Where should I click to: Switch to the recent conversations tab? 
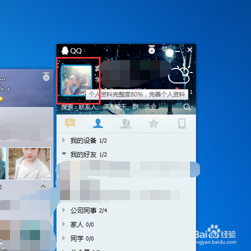70,123
